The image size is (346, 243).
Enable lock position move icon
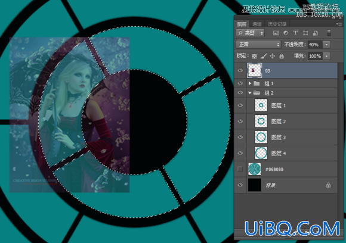[x=273, y=56]
